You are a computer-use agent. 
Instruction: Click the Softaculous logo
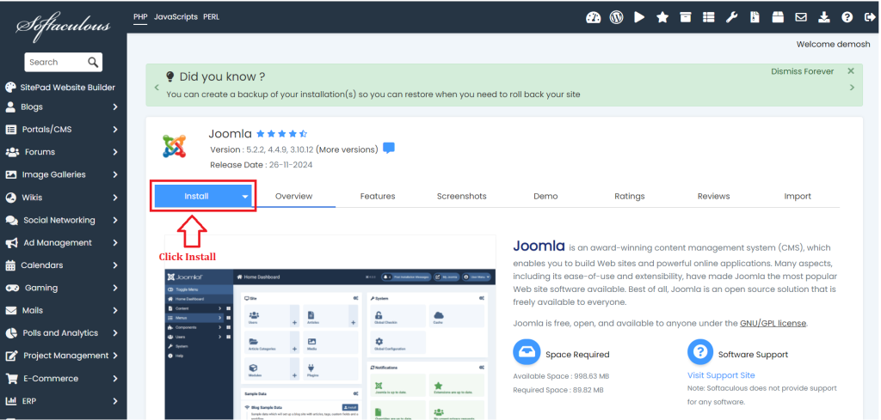coord(63,26)
